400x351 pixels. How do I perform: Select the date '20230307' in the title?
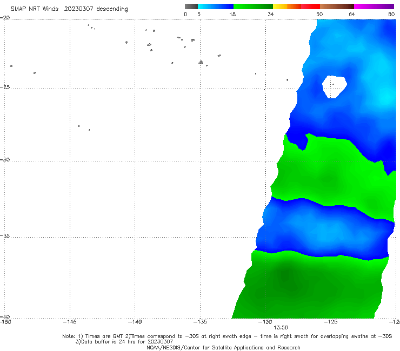pyautogui.click(x=78, y=9)
